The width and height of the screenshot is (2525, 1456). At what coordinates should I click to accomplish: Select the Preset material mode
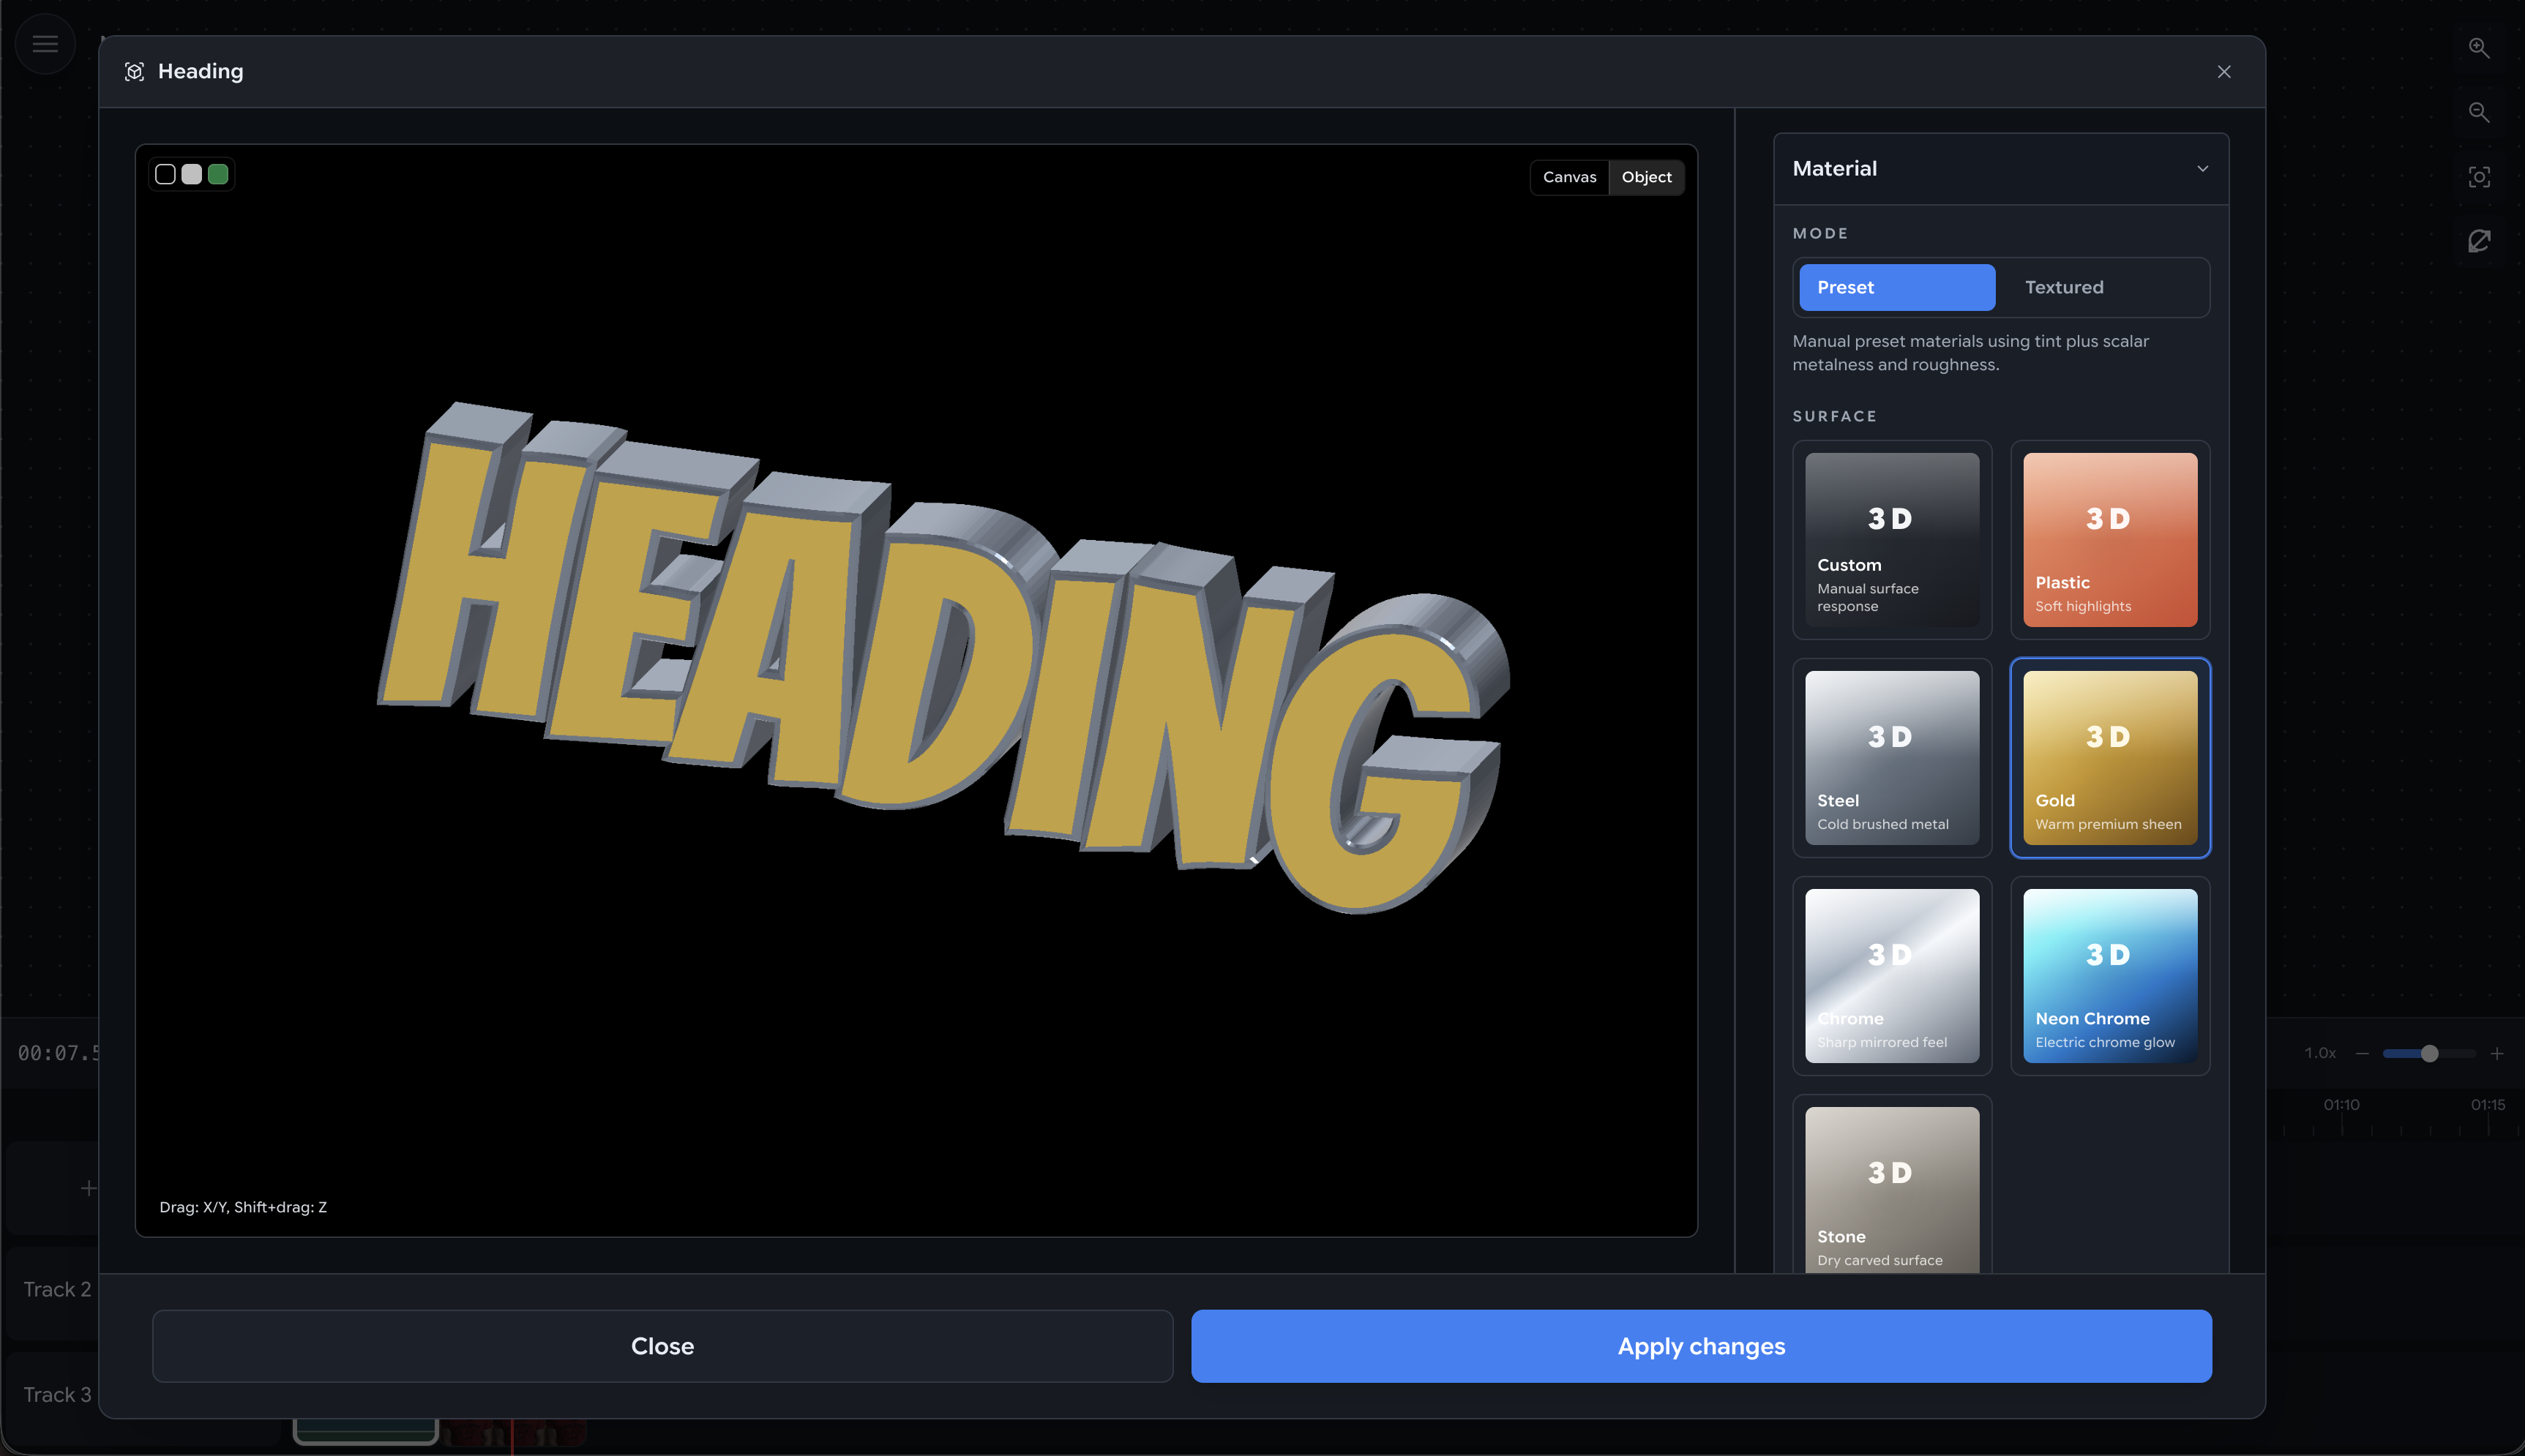pos(1896,287)
